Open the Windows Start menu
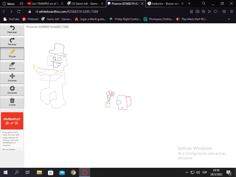Viewport: 236px width, 177px height. (6, 172)
